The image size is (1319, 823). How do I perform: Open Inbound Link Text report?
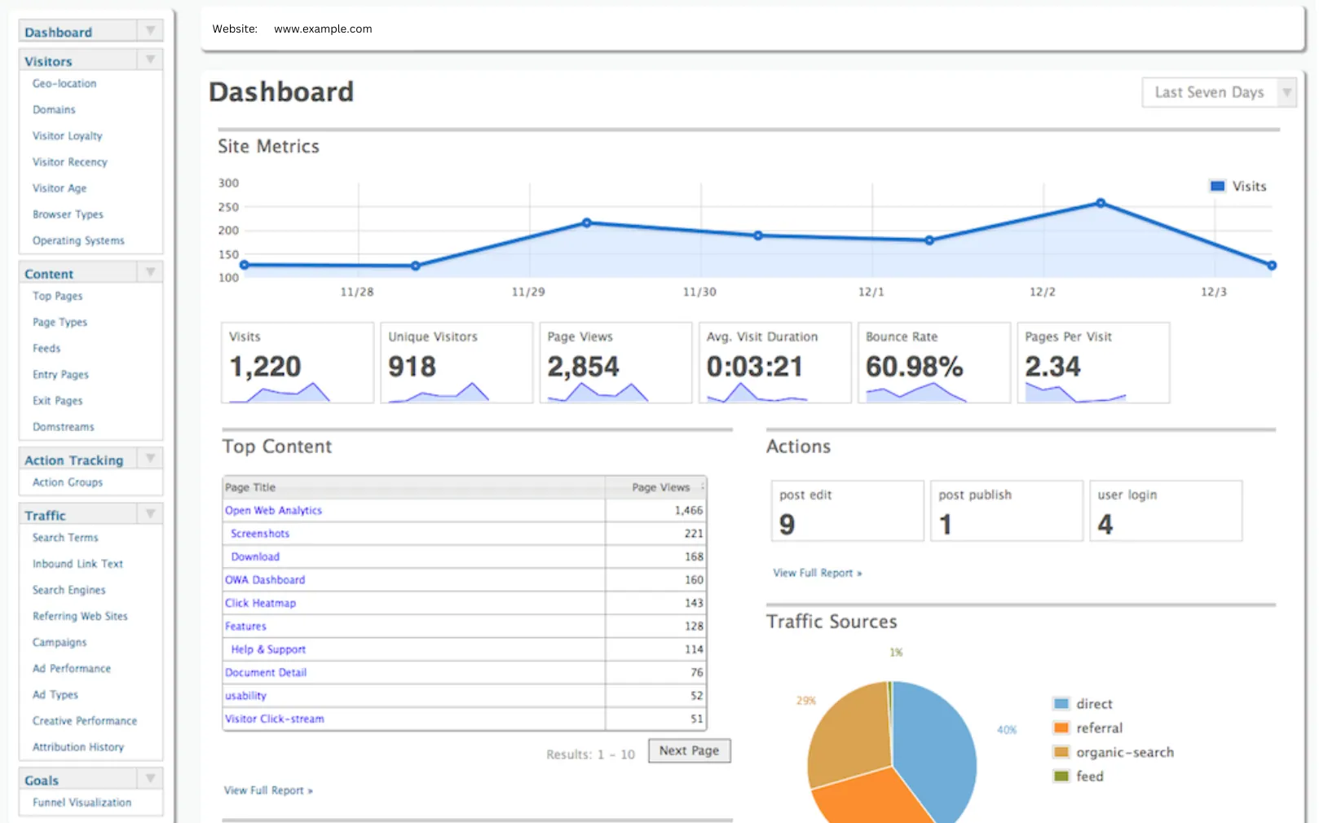[x=77, y=564]
